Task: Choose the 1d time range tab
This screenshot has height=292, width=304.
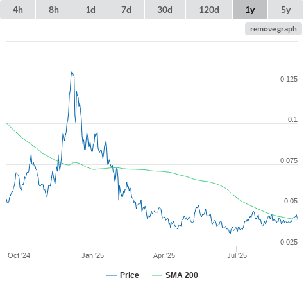Action: (90, 10)
